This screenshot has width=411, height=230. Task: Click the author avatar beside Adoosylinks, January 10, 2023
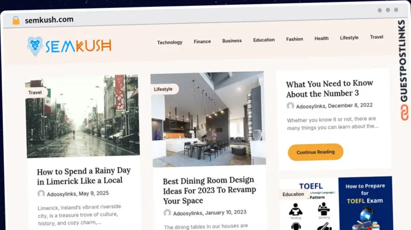[167, 213]
